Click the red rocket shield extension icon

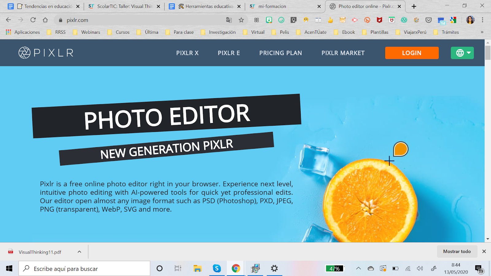pyautogui.click(x=380, y=20)
